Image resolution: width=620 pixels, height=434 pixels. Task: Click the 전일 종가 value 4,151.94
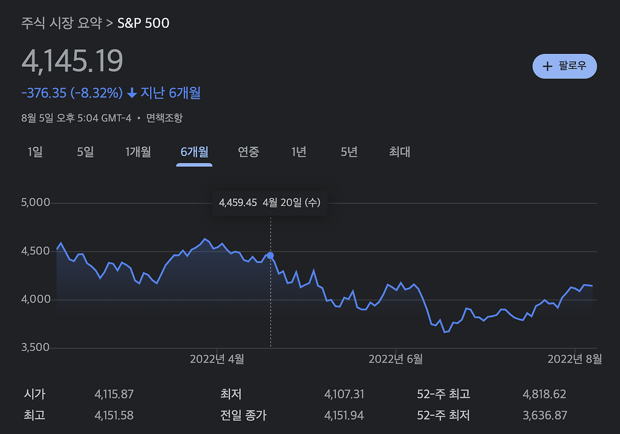344,416
